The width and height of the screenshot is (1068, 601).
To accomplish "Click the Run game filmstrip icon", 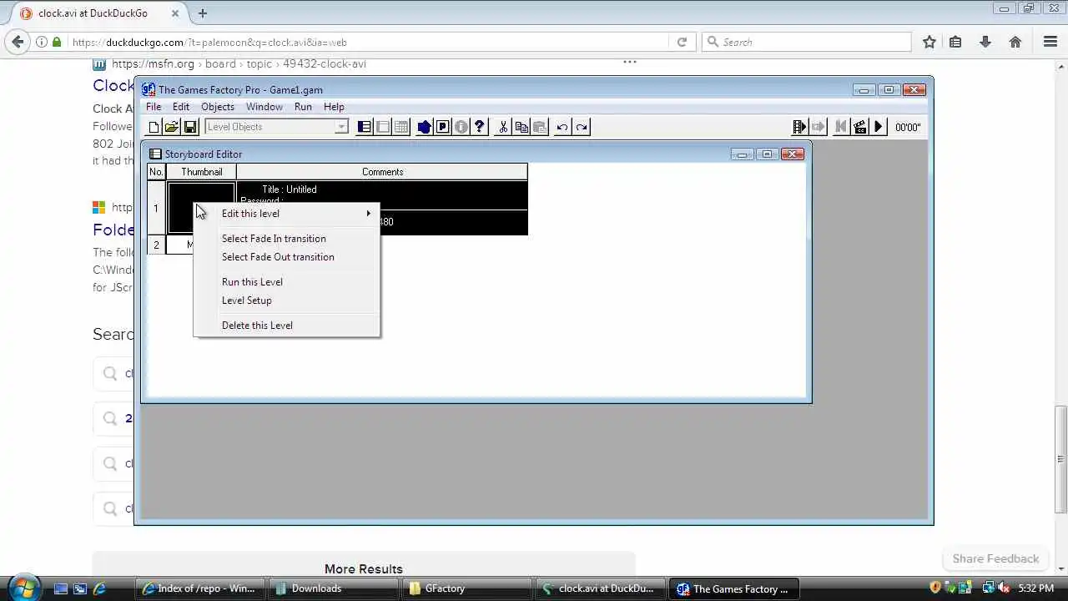I will pos(799,127).
